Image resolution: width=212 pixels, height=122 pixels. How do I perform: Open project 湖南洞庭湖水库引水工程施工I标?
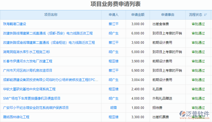point(26,52)
